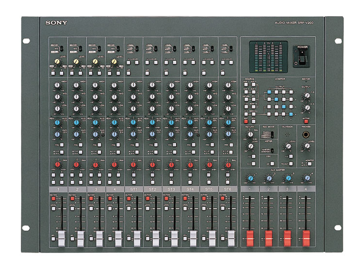Click the red PAN knob on channel 3
The image size is (359, 269).
(95, 165)
